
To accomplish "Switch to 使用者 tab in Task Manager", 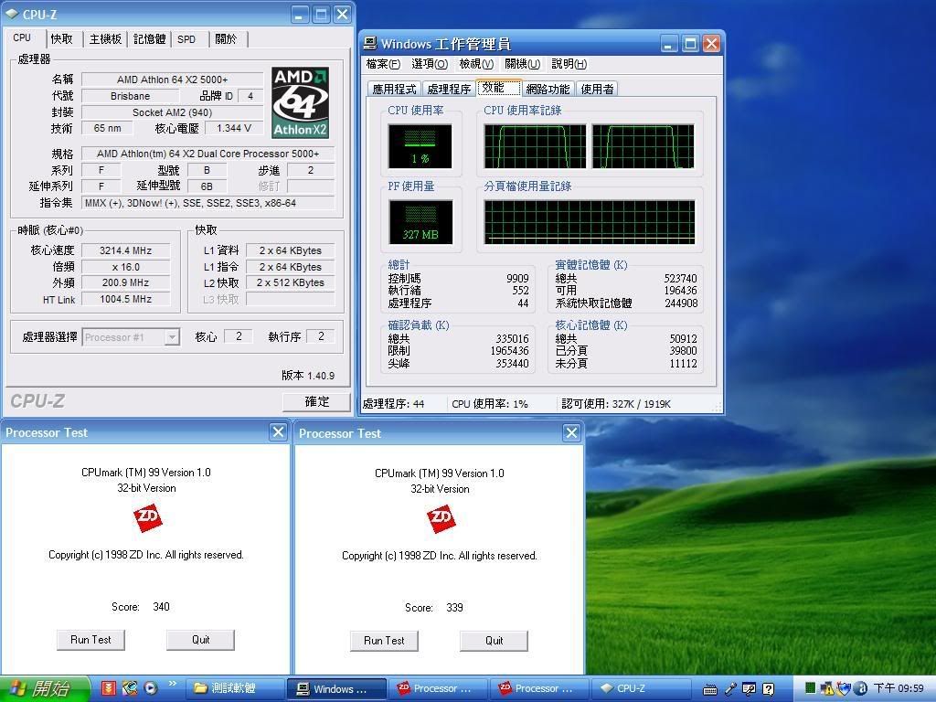I will click(x=597, y=89).
